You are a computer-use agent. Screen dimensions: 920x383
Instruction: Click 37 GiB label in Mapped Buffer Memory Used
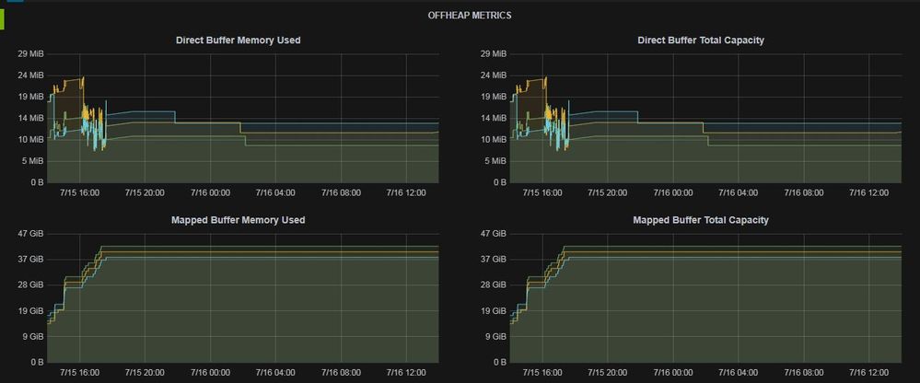[x=31, y=260]
